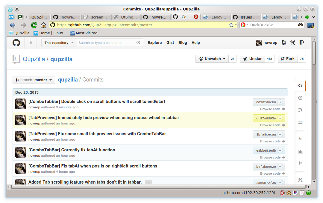
Task: Go to home page via house icon
Action: 43,25
